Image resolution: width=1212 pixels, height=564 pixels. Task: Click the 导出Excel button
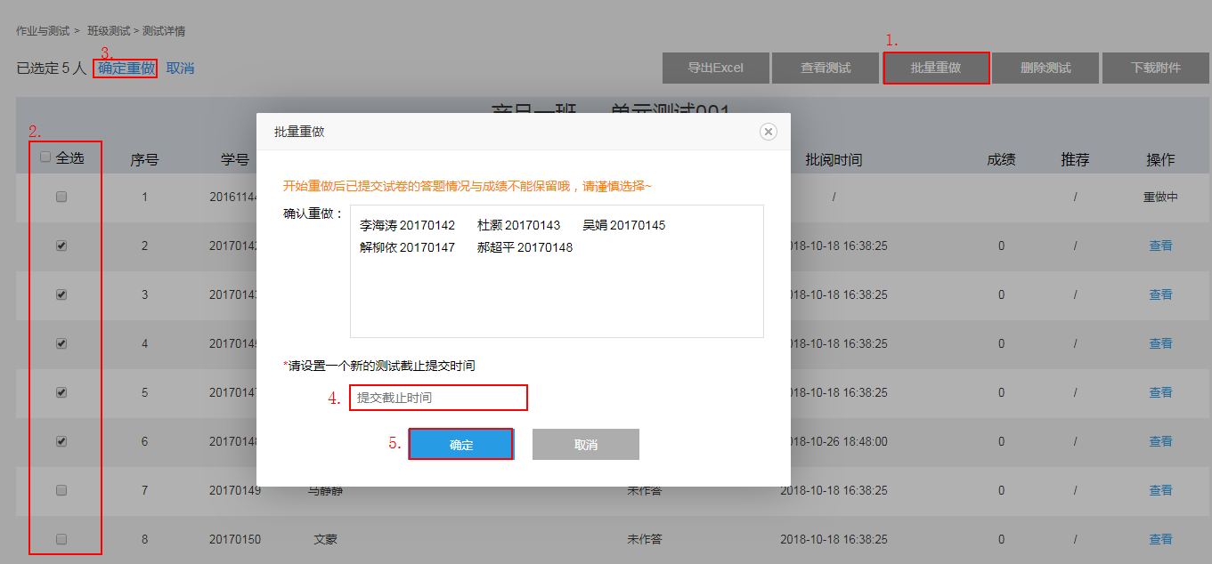[x=715, y=68]
